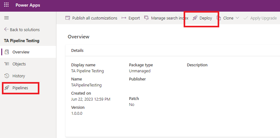The width and height of the screenshot is (280, 138).
Task: Click the Pipelines rocket icon
Action: click(7, 88)
